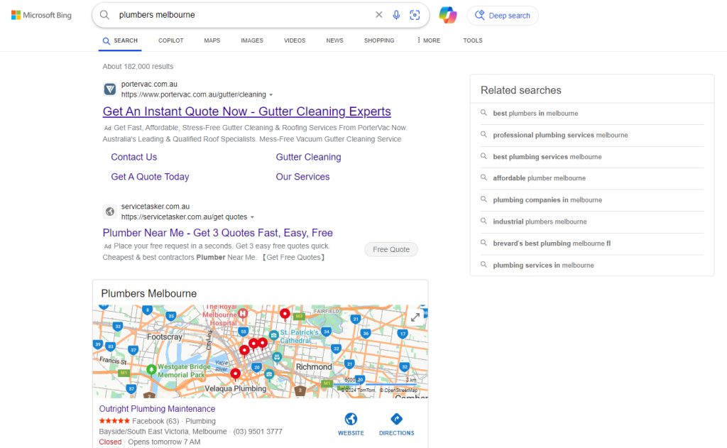Screen dimensions: 727x448
Task: Clear the search query with X icon
Action: coord(379,15)
